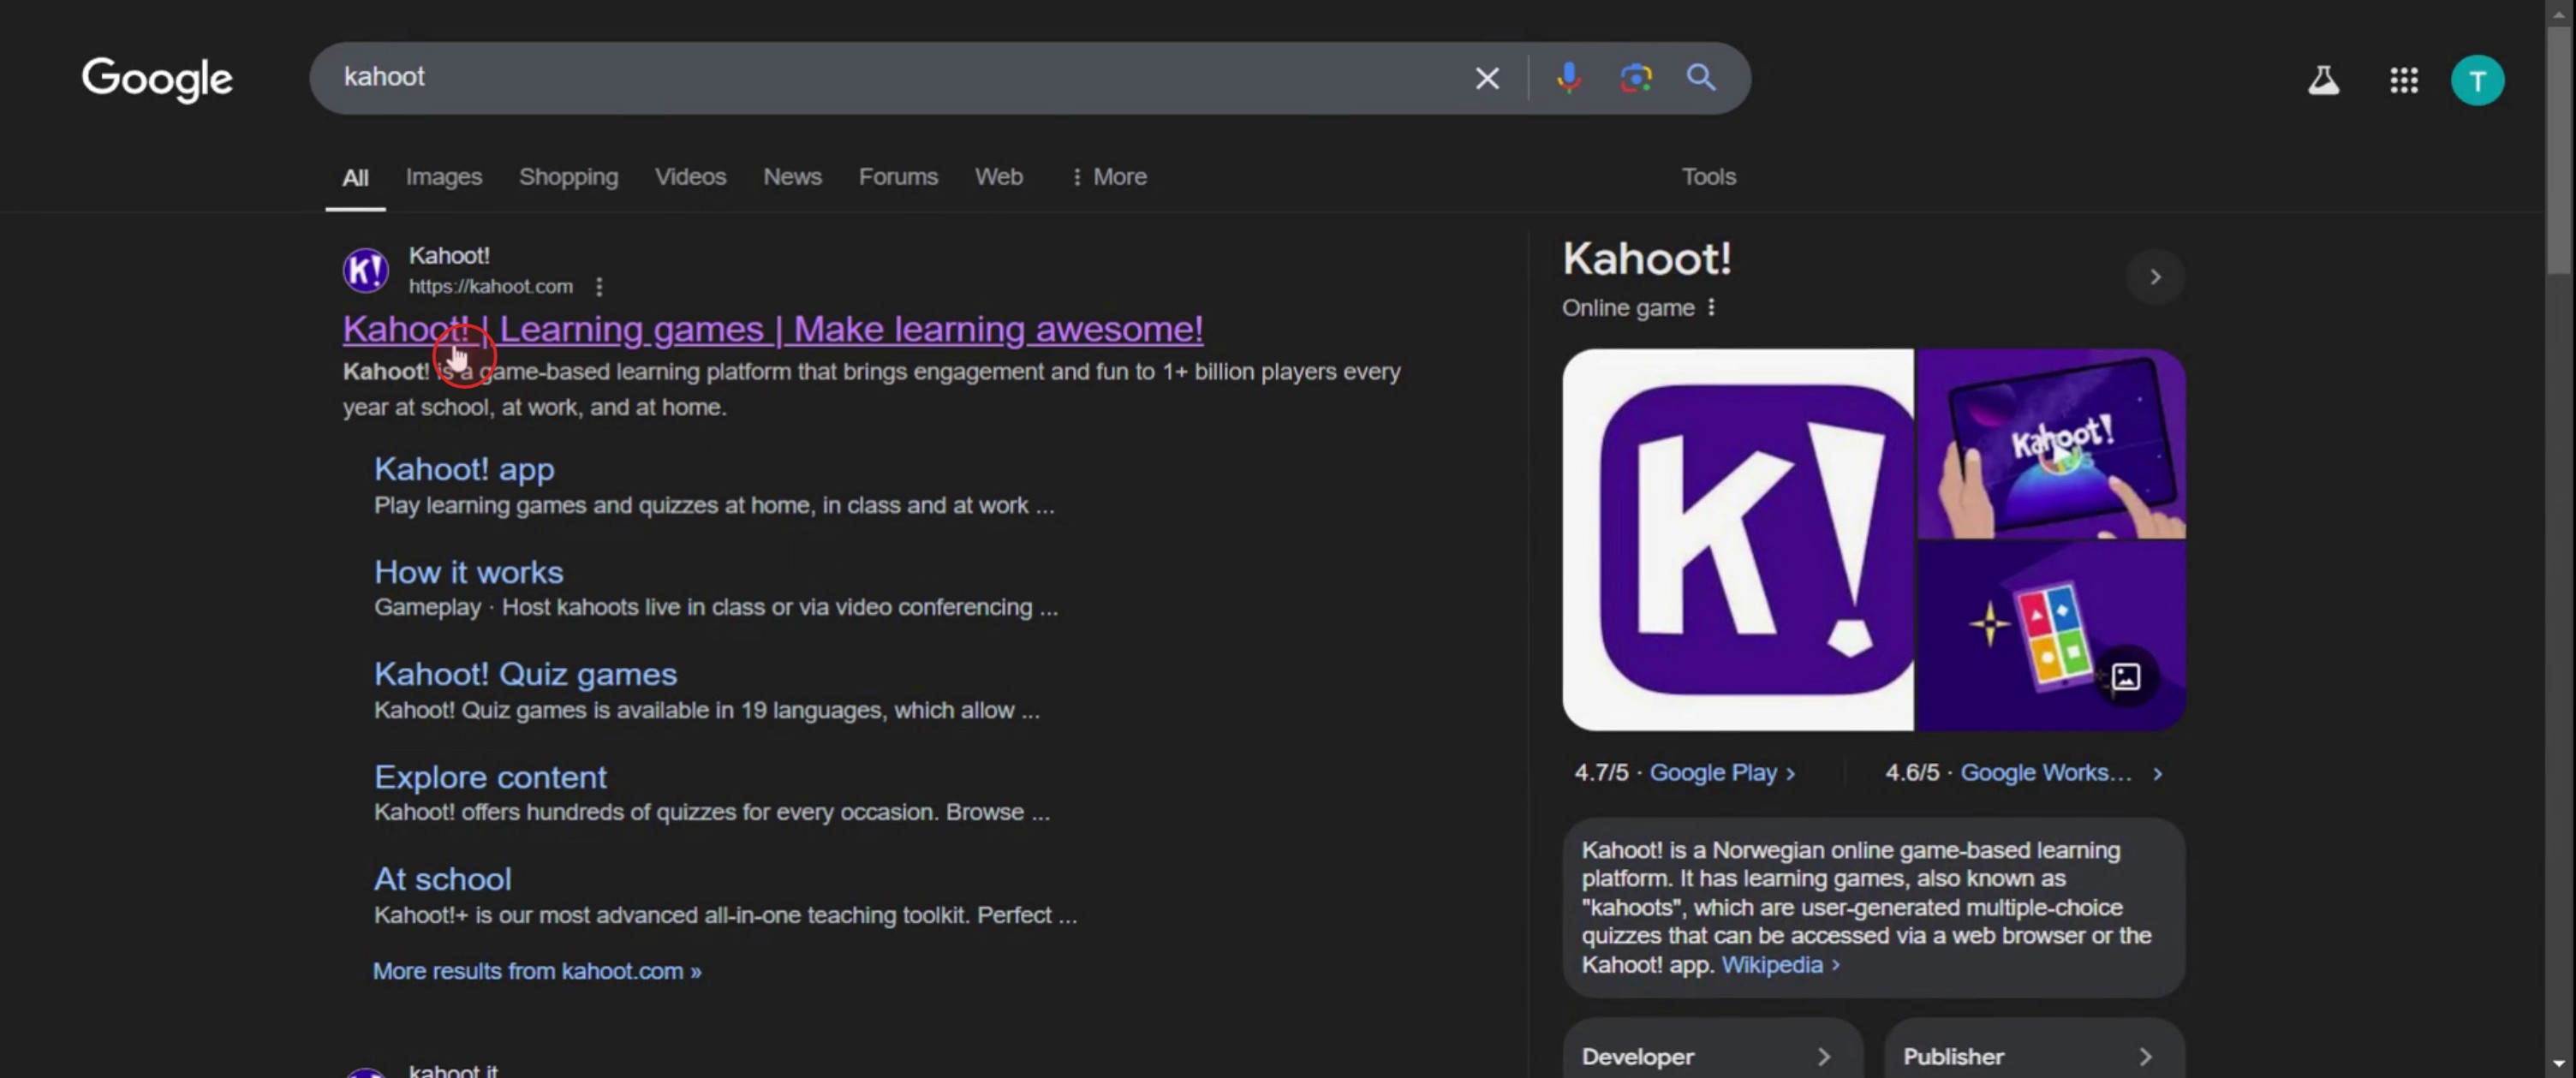2576x1078 pixels.
Task: Open the images gallery icon on Kahoot photos
Action: 2125,677
